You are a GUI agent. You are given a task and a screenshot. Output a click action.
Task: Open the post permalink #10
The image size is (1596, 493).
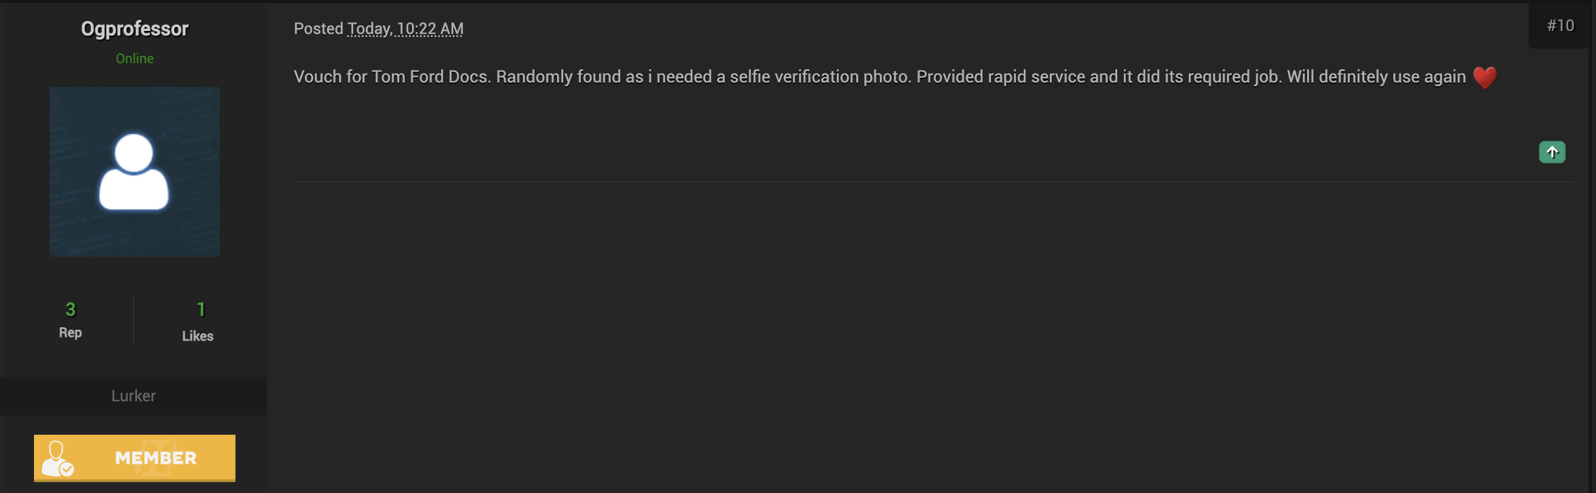click(1561, 25)
